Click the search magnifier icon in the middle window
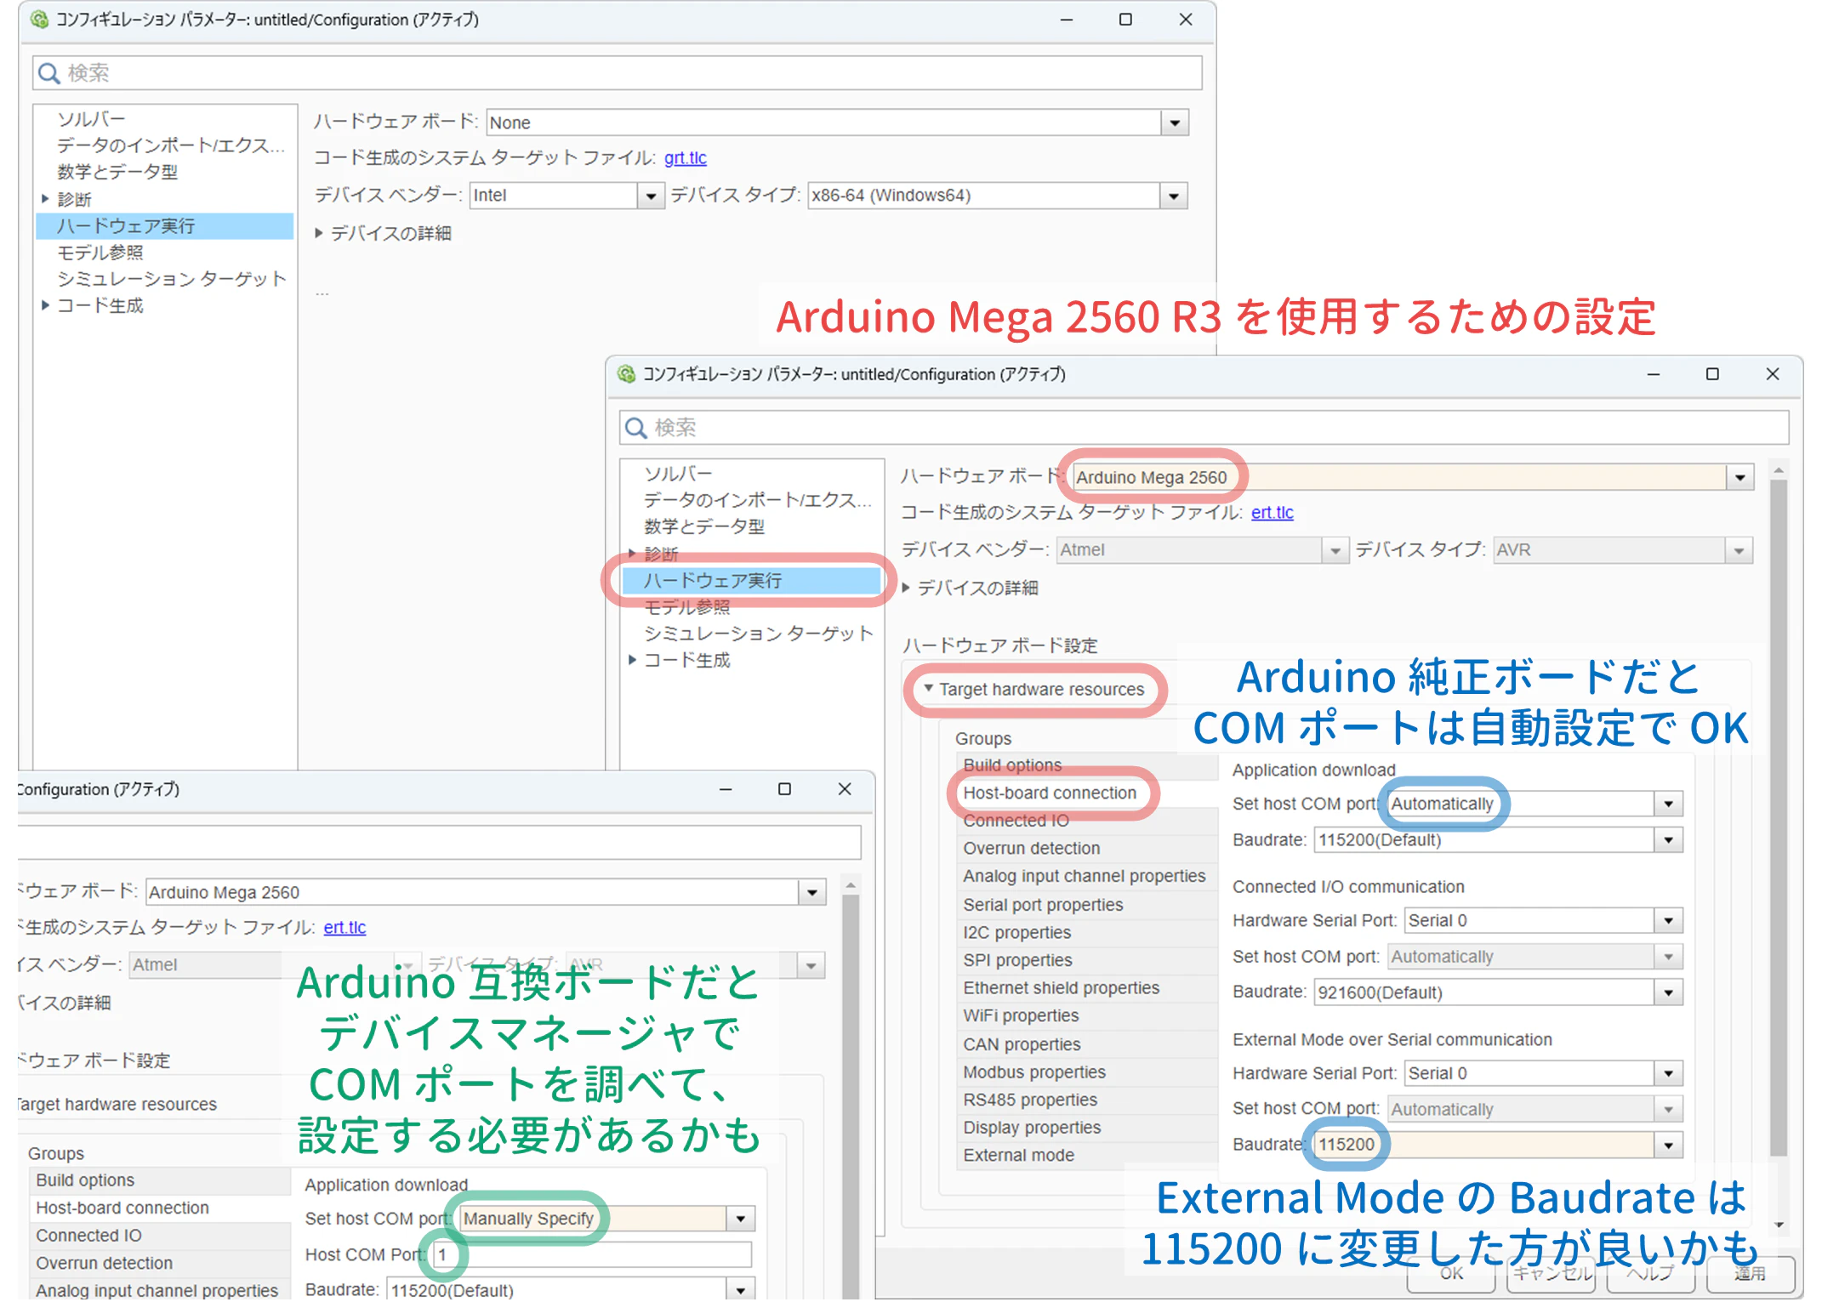The width and height of the screenshot is (1822, 1302). coord(635,428)
